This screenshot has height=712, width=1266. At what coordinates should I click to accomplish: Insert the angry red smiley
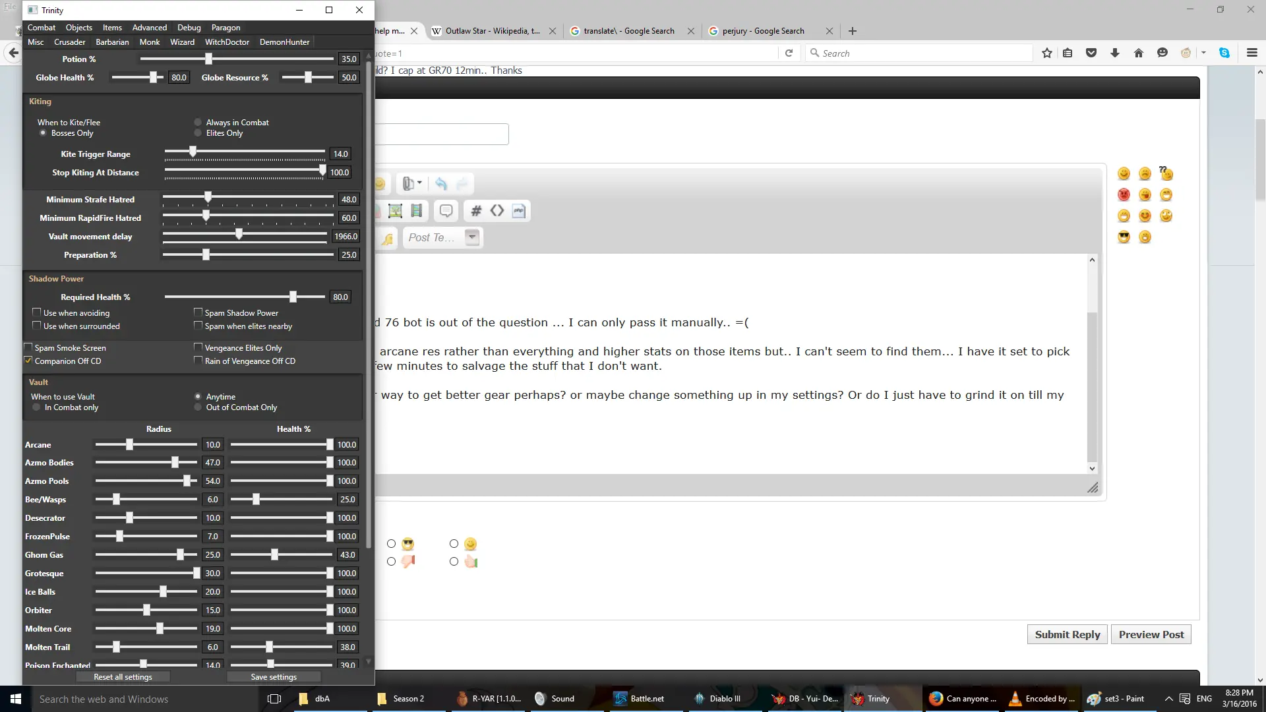tap(1124, 194)
